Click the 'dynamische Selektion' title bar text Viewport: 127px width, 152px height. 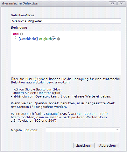20,3
